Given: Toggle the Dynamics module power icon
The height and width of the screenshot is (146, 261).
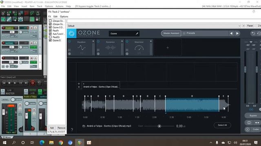Looking at the screenshot, I should [x=98, y=41].
